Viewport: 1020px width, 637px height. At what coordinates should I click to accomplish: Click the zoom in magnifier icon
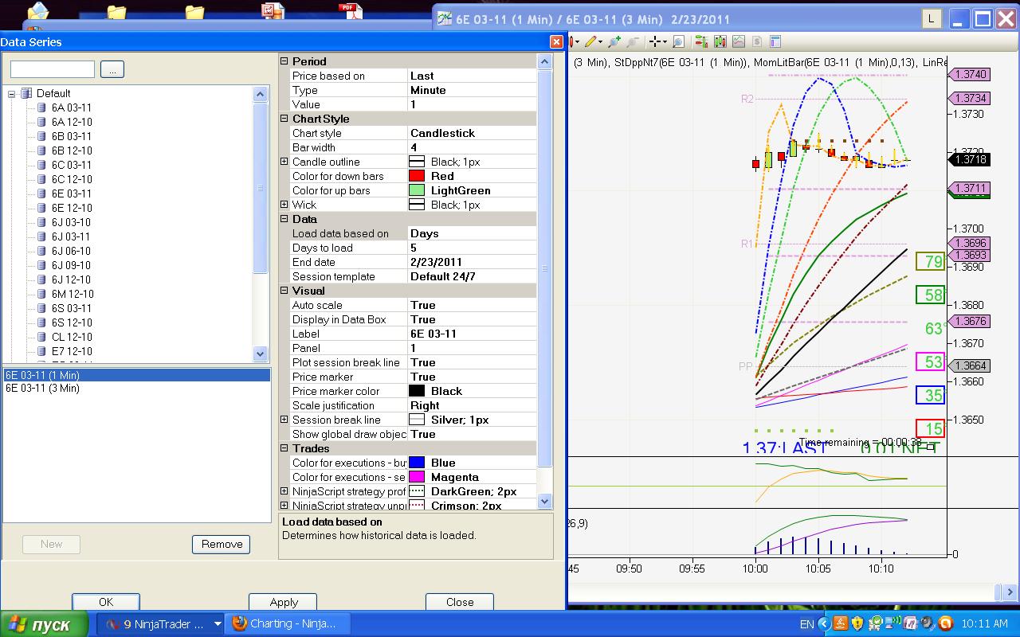coord(614,41)
